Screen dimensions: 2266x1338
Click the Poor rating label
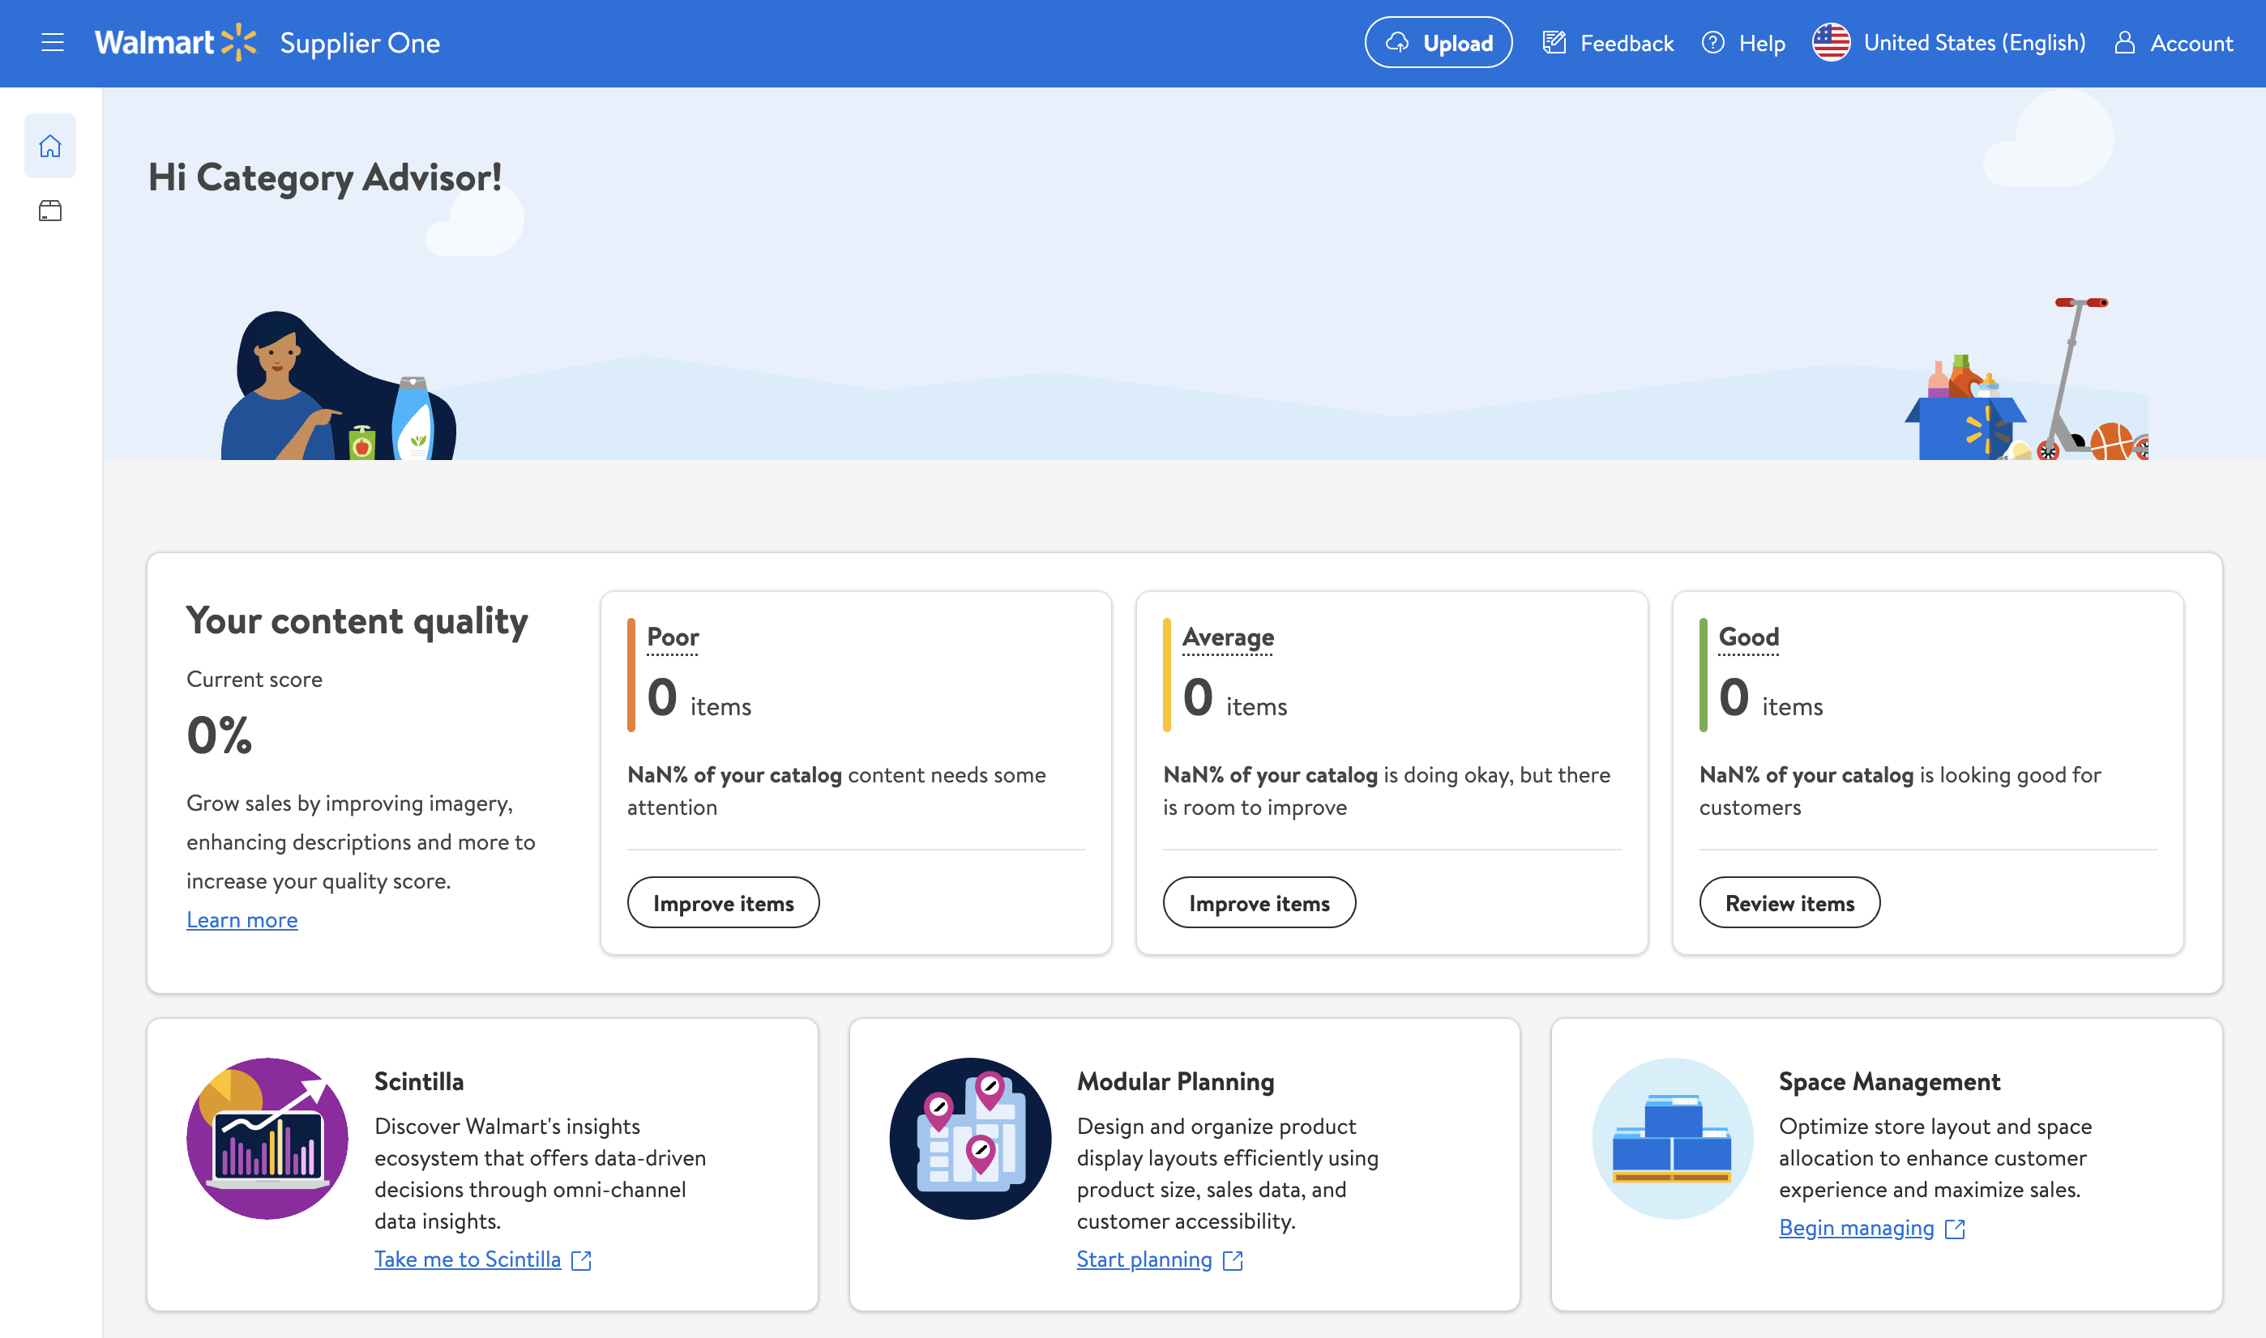tap(673, 637)
